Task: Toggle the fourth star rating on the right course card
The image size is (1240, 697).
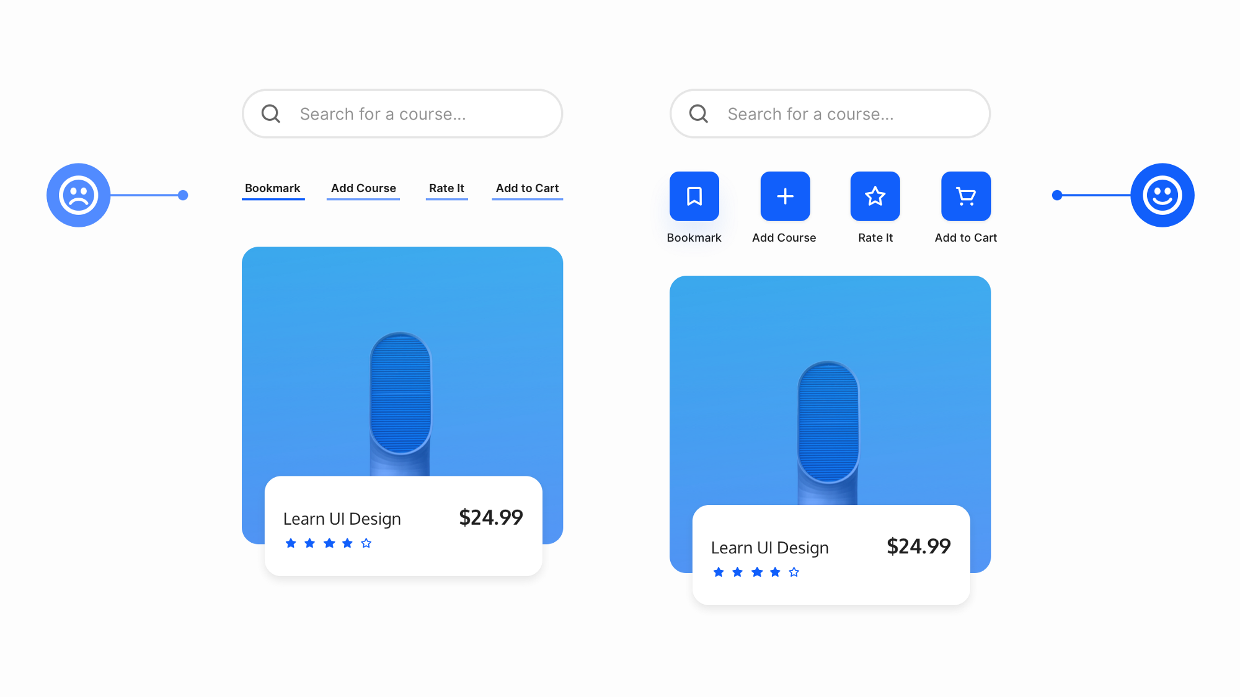Action: 774,572
